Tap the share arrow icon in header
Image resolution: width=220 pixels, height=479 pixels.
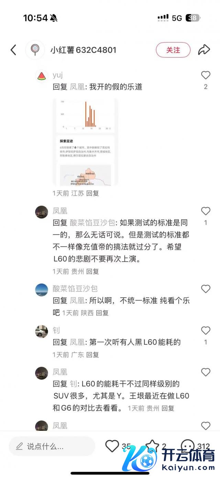pos(204,50)
